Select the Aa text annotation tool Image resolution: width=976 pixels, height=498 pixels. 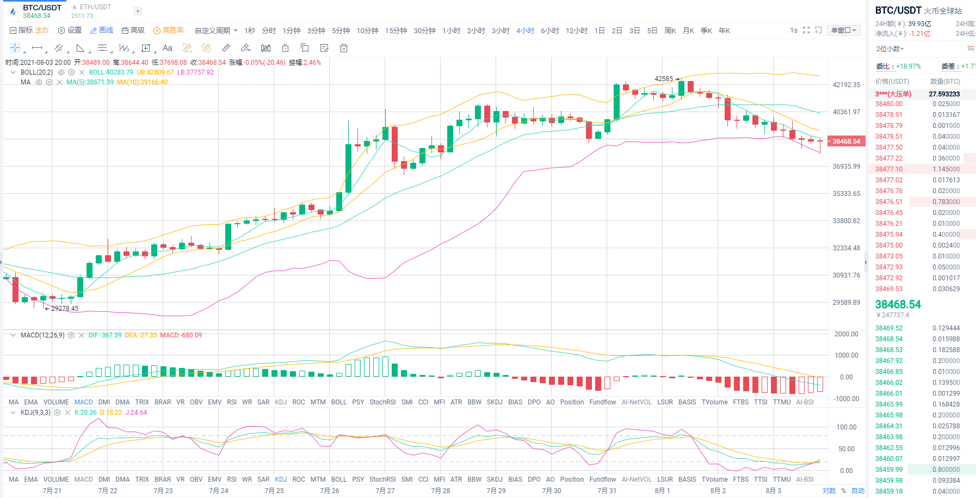168,48
